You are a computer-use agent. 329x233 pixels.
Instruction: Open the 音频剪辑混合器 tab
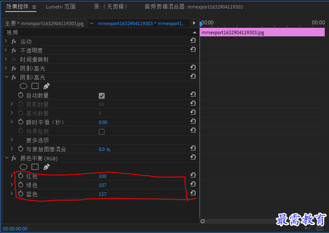[x=194, y=7]
